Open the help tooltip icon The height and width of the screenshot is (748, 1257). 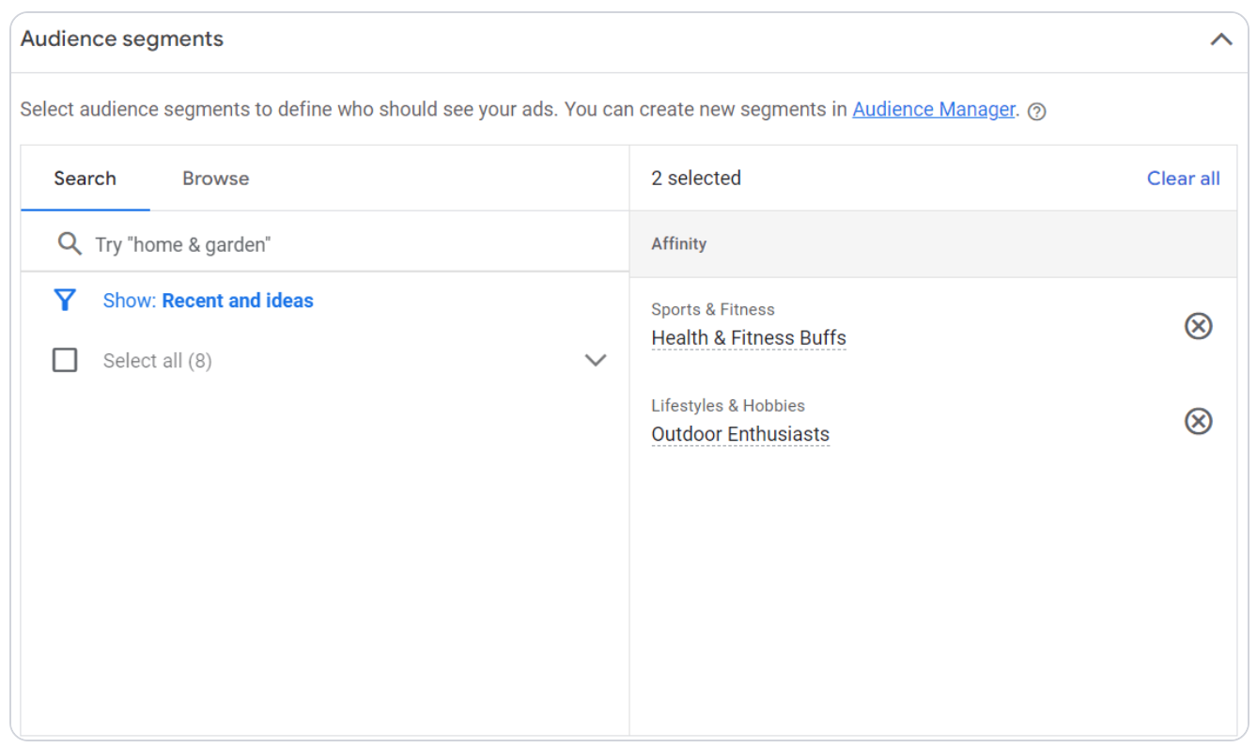tap(1037, 111)
